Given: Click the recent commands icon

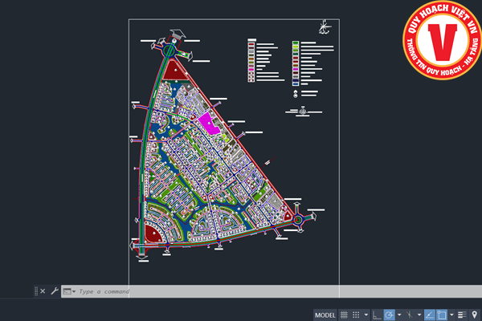Looking at the screenshot, I should [67, 291].
